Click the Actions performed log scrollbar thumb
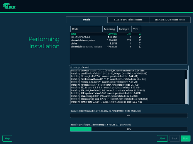Viewport: 193px width, 144px height. [186, 91]
